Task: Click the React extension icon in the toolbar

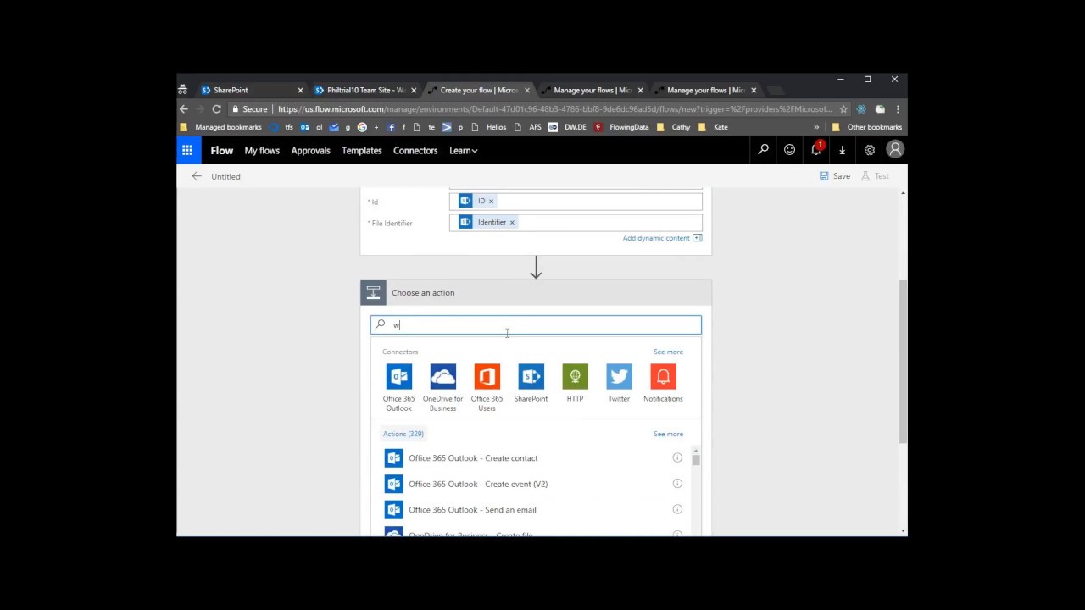Action: pyautogui.click(x=861, y=108)
